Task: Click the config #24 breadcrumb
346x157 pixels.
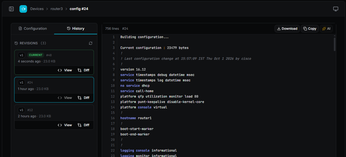Action: (x=79, y=9)
